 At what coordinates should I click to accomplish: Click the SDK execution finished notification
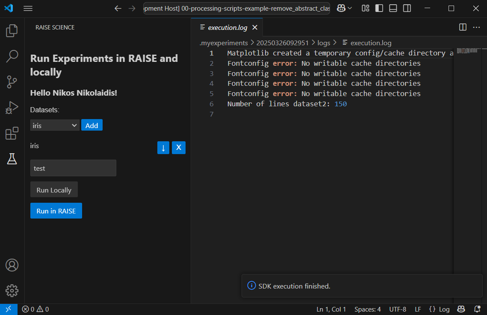point(362,286)
